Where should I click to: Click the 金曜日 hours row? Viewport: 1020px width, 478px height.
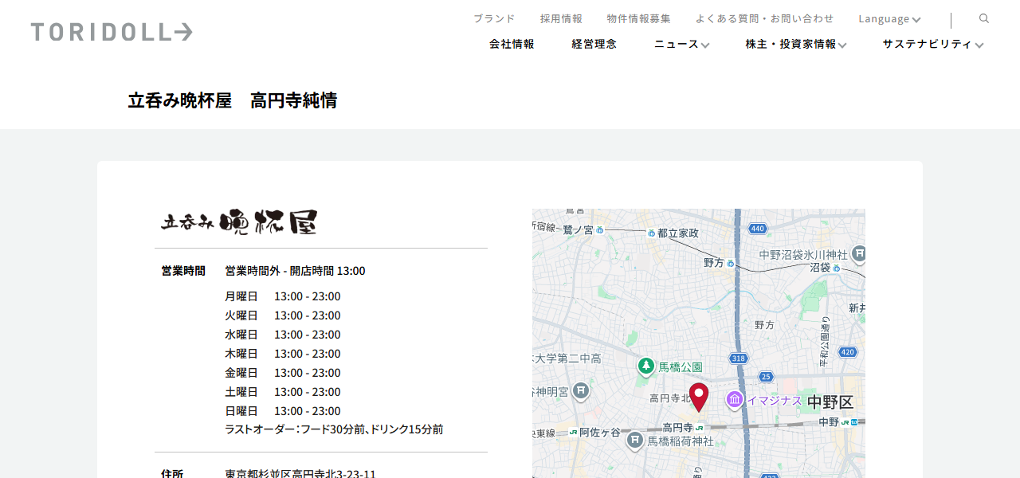click(283, 373)
